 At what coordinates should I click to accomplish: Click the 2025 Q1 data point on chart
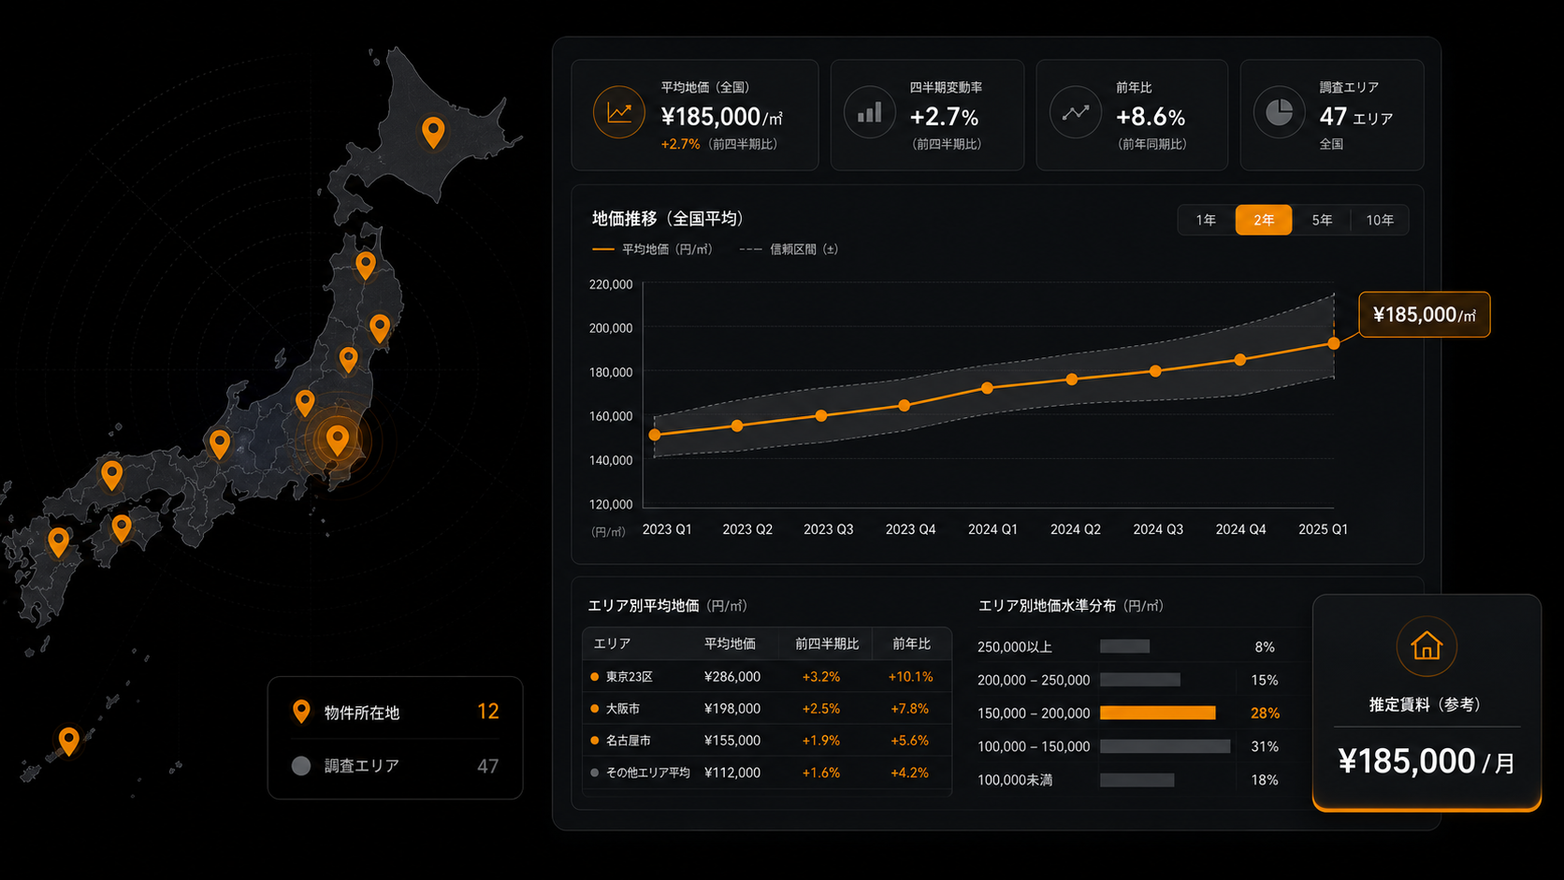(x=1334, y=343)
